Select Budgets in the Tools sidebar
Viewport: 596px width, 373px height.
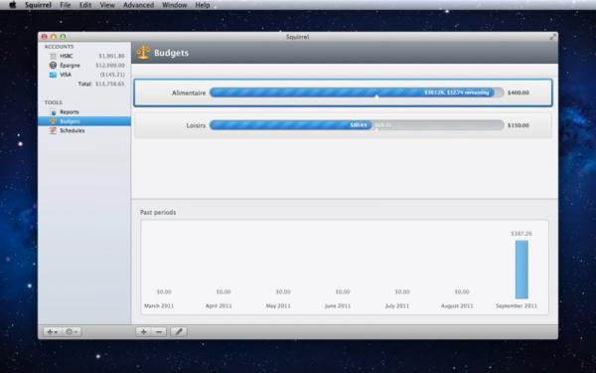point(84,121)
